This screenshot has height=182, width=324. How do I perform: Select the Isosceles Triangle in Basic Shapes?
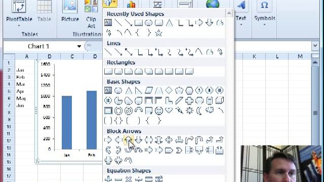tap(129, 90)
